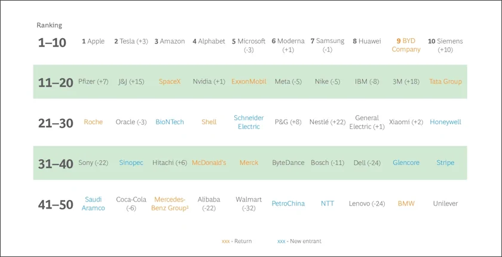Click the Apple entry ranked 1

(93, 41)
